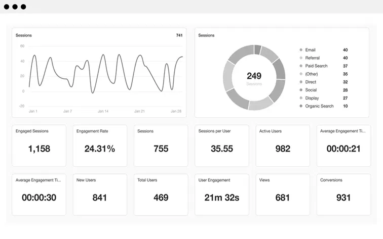Screen dimensions: 383x239
Task: Open the Views metric card
Action: [282, 195]
